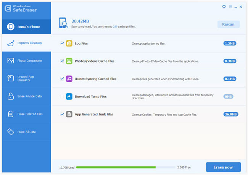Click the Cookies, Temporary Files description
This screenshot has height=175, width=248.
(164, 115)
